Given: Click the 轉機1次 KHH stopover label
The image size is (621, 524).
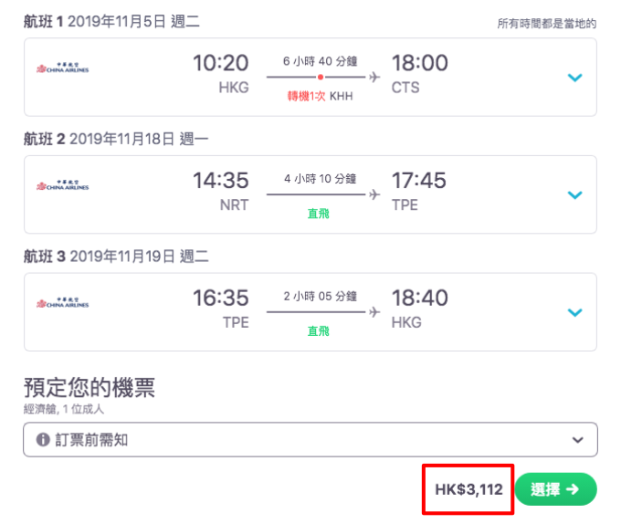Looking at the screenshot, I should pos(320,96).
